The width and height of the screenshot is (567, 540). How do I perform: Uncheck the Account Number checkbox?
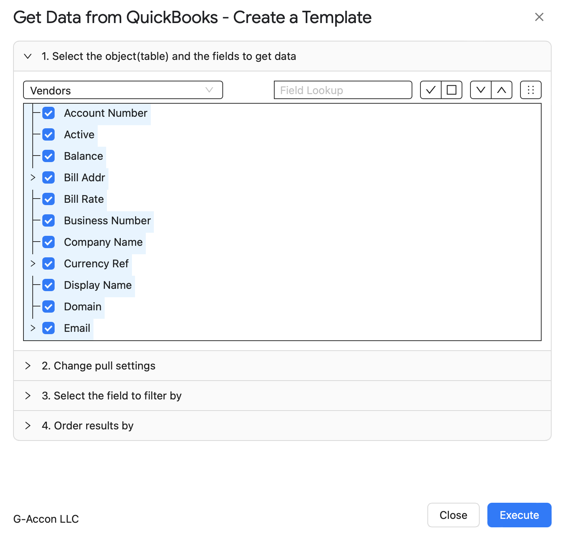tap(48, 113)
